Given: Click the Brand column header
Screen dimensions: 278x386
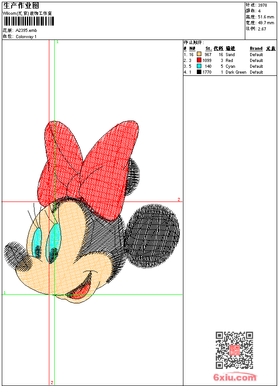Looking at the screenshot, I should 256,48.
